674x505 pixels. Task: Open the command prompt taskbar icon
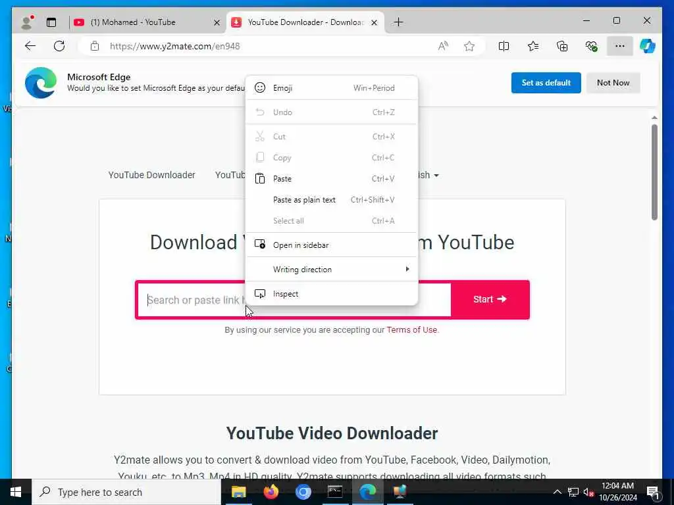pos(335,492)
